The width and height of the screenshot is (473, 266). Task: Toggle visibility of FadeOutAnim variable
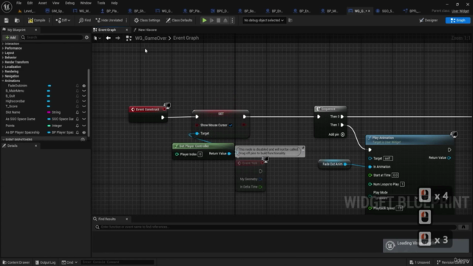click(x=84, y=86)
